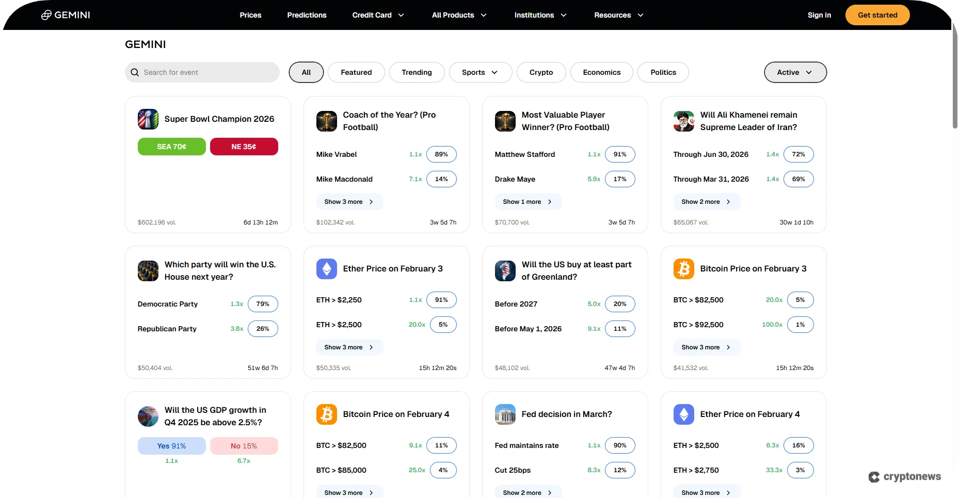
Task: Click the Search for event field
Action: click(x=202, y=72)
